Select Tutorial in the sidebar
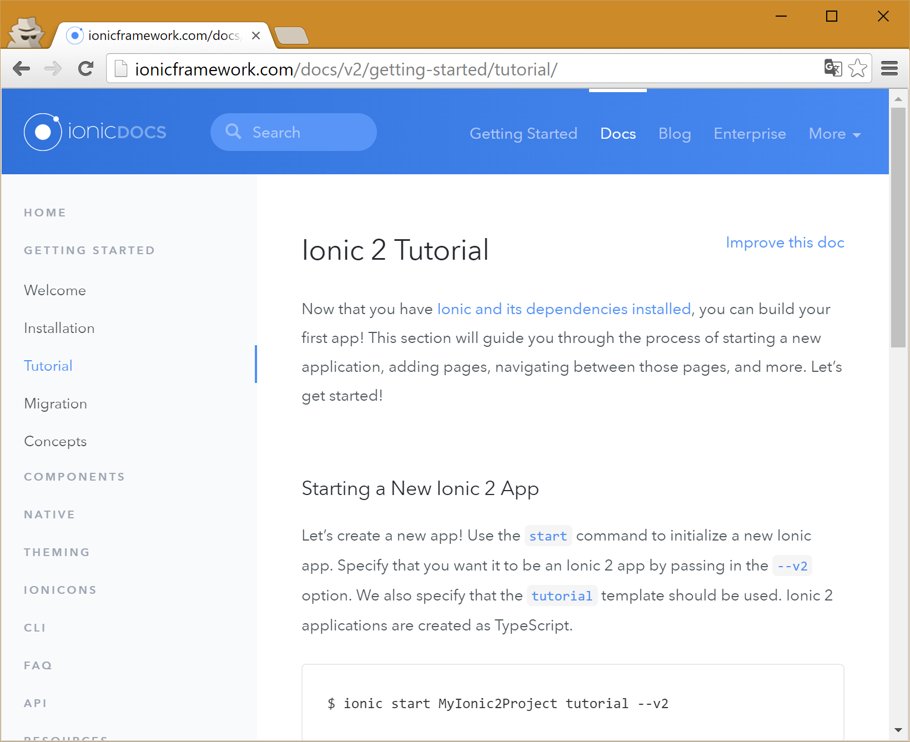 48,366
